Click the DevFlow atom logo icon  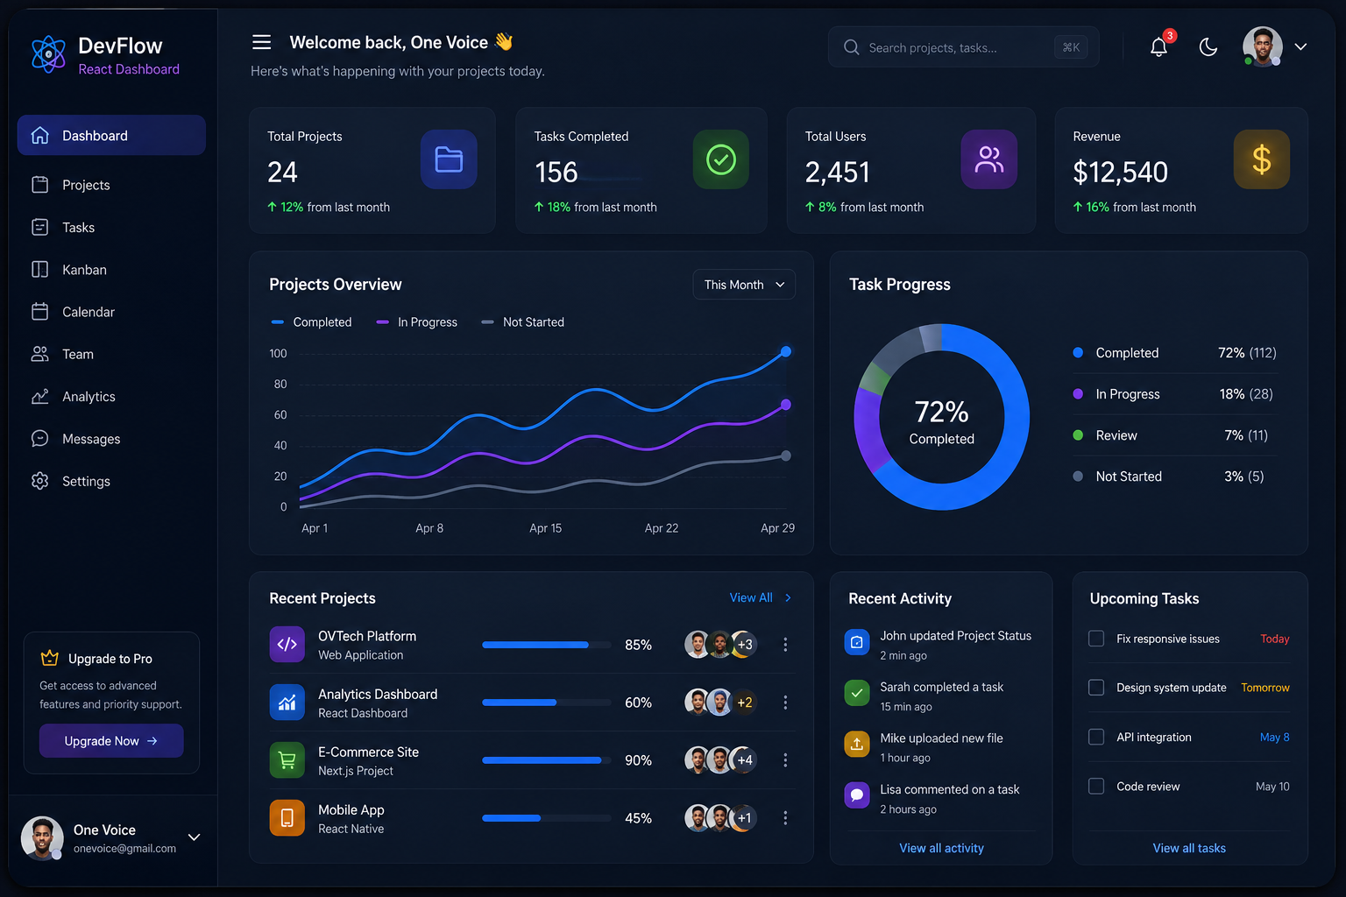48,54
